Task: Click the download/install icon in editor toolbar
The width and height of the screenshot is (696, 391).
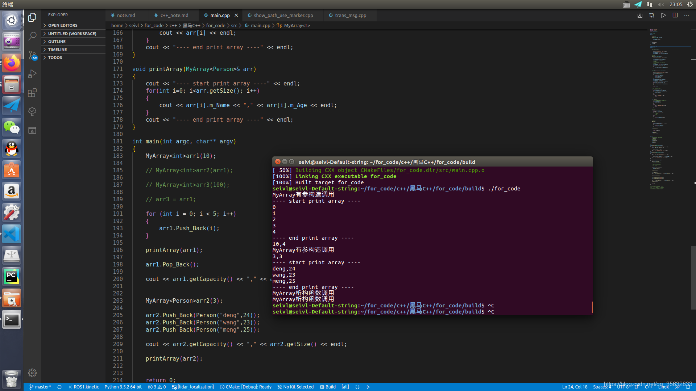Action: point(640,15)
